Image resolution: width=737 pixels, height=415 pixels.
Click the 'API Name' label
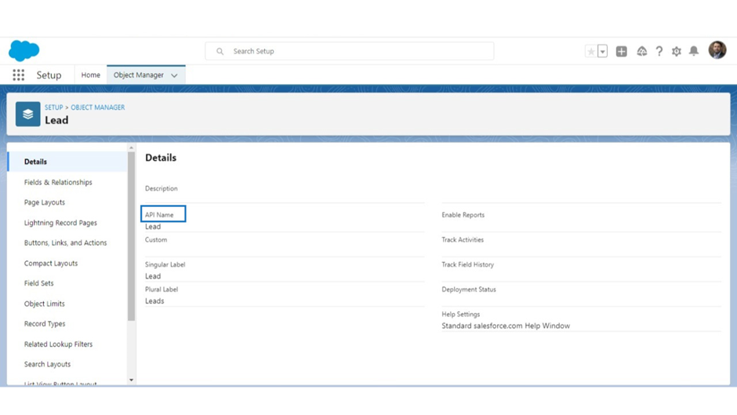(x=159, y=214)
